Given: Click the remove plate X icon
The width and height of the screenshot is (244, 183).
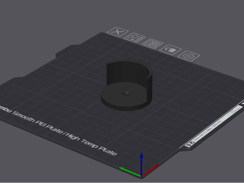Looking at the screenshot, I should [118, 32].
